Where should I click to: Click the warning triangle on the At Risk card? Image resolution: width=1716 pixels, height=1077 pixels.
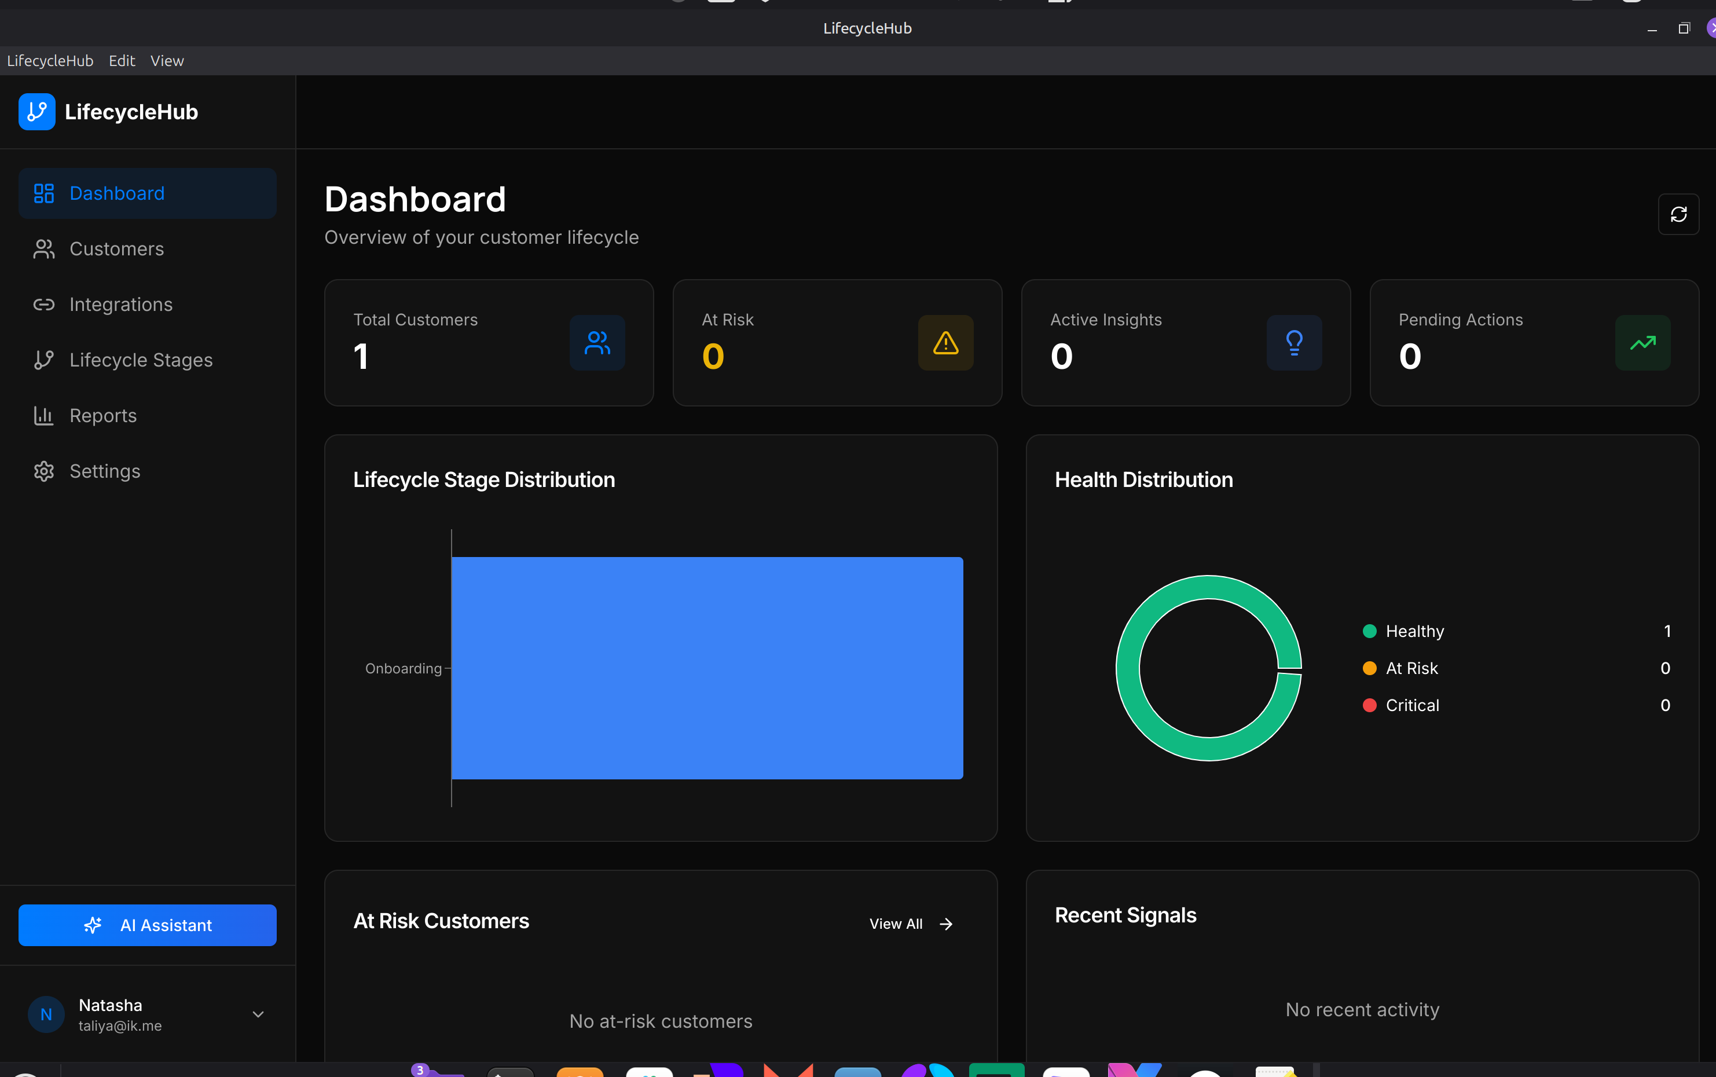945,343
